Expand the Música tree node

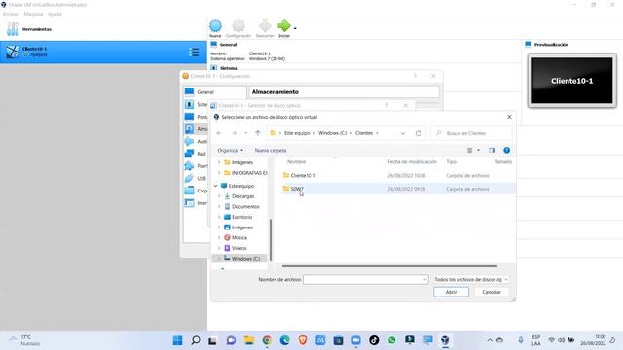click(x=219, y=237)
